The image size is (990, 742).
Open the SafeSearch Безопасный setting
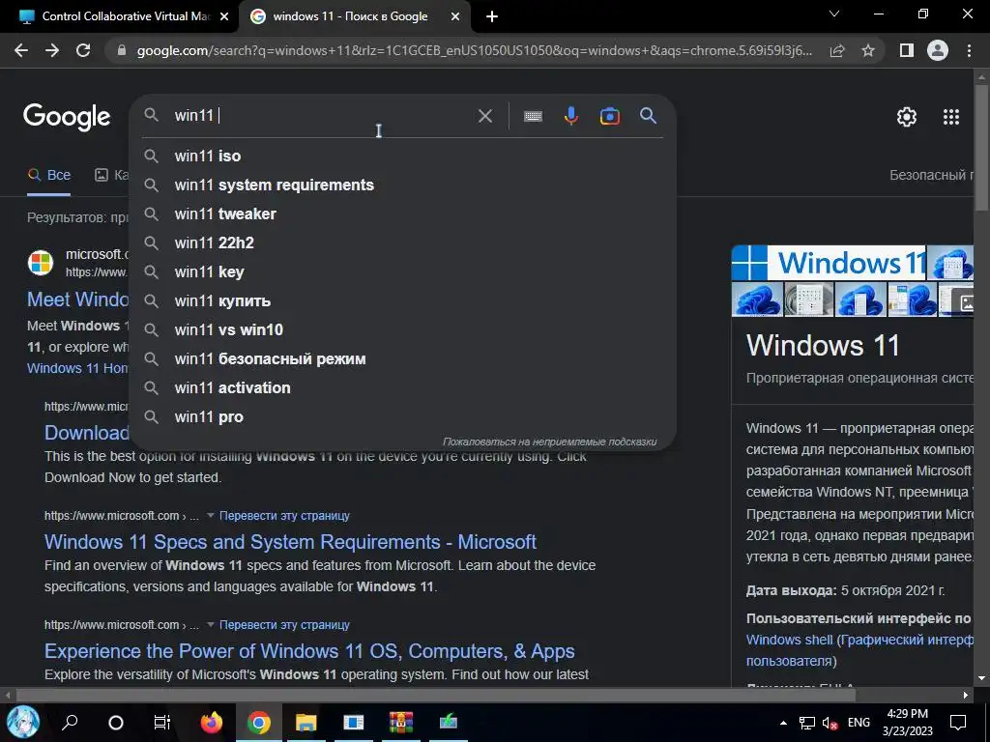(x=931, y=176)
